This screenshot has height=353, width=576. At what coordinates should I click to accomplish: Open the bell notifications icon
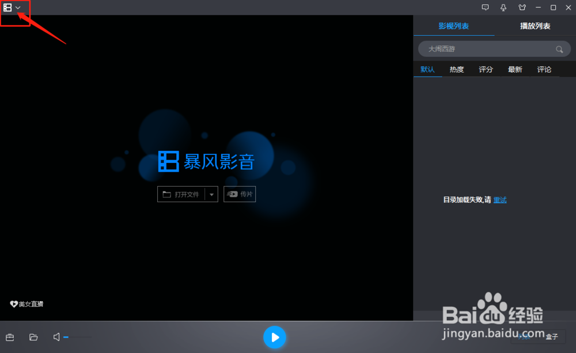coord(503,7)
